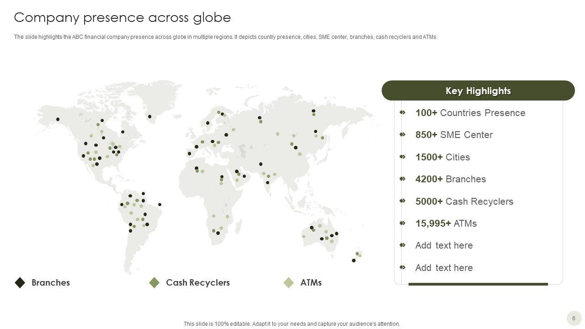585x329 pixels.
Task: Click the slide number 6 circle
Action: click(574, 318)
